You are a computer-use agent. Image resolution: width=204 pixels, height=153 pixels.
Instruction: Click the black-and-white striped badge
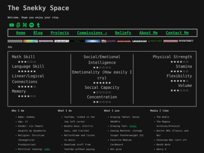coord(15,41)
